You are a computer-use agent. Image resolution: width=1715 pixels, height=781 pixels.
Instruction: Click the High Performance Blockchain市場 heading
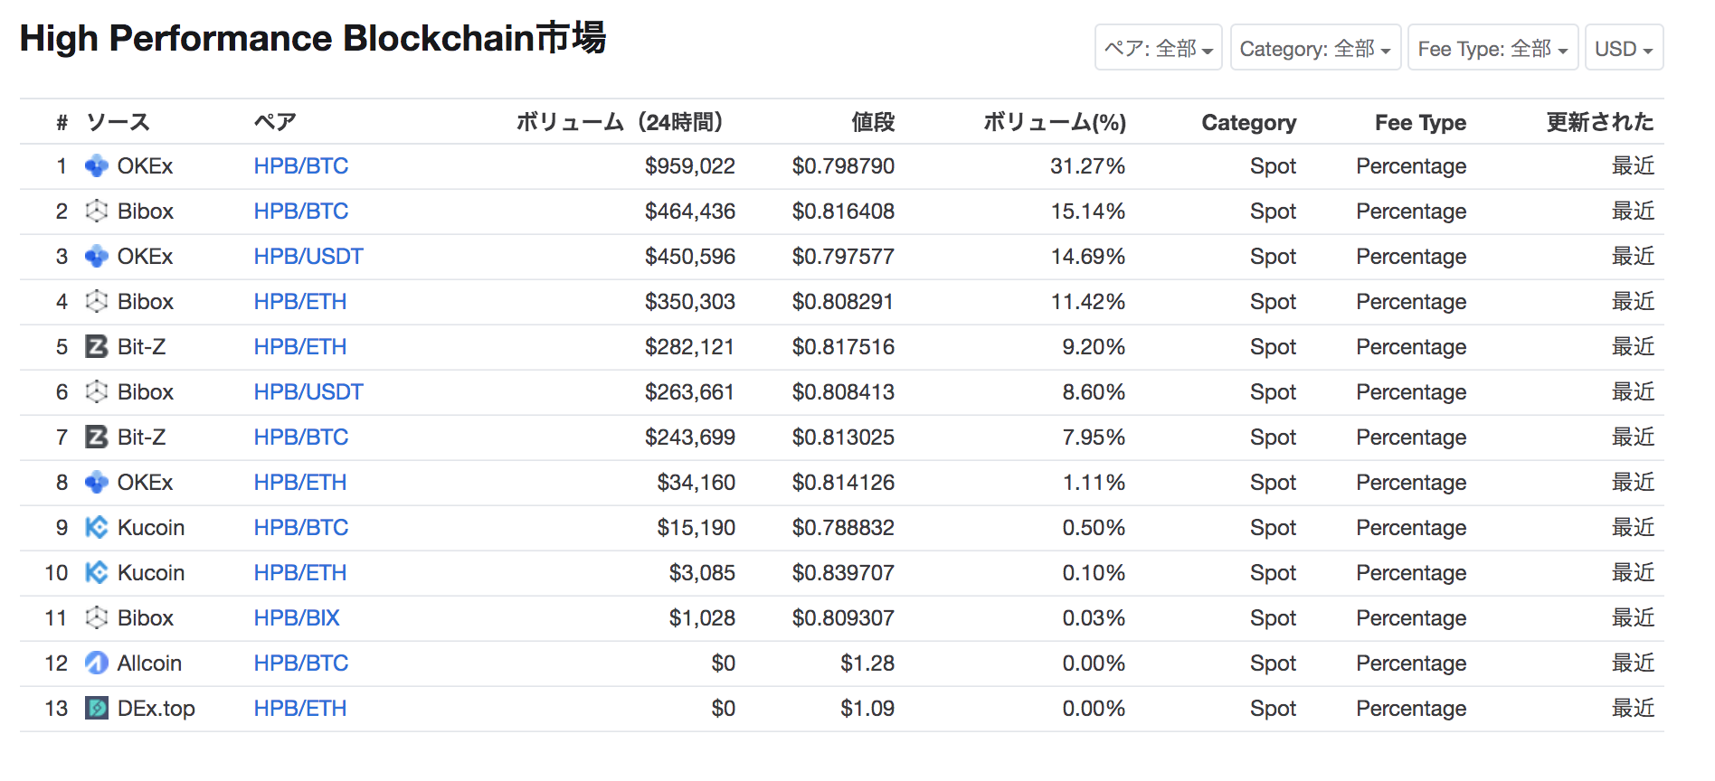pyautogui.click(x=313, y=39)
